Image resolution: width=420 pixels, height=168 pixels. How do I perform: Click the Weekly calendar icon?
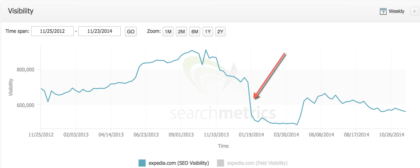tap(383, 12)
